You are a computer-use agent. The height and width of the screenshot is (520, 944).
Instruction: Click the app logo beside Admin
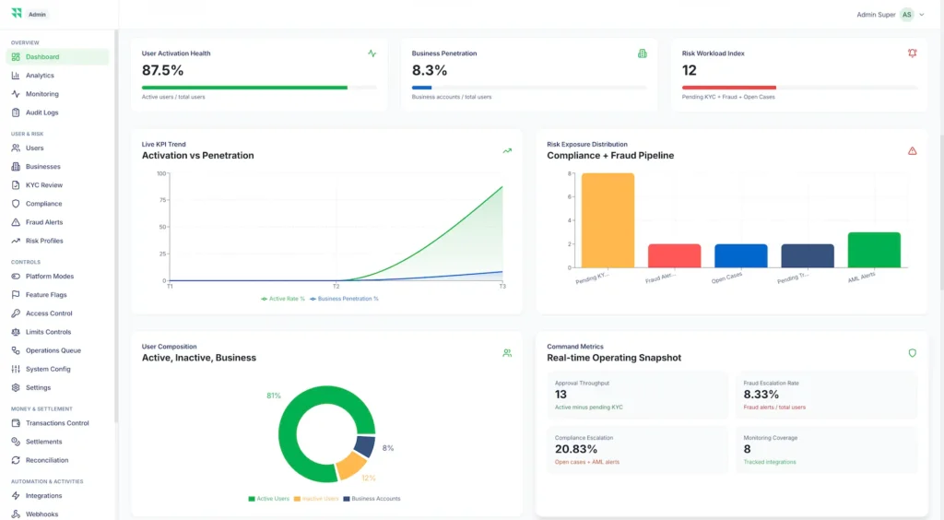[17, 13]
